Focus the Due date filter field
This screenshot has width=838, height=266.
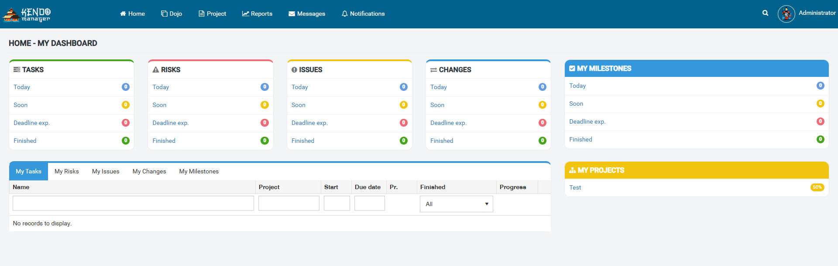click(x=370, y=203)
